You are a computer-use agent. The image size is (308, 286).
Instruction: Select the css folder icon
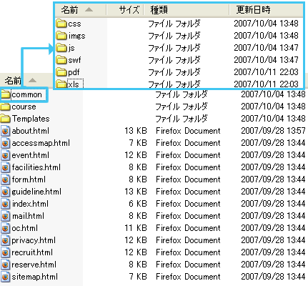click(61, 24)
